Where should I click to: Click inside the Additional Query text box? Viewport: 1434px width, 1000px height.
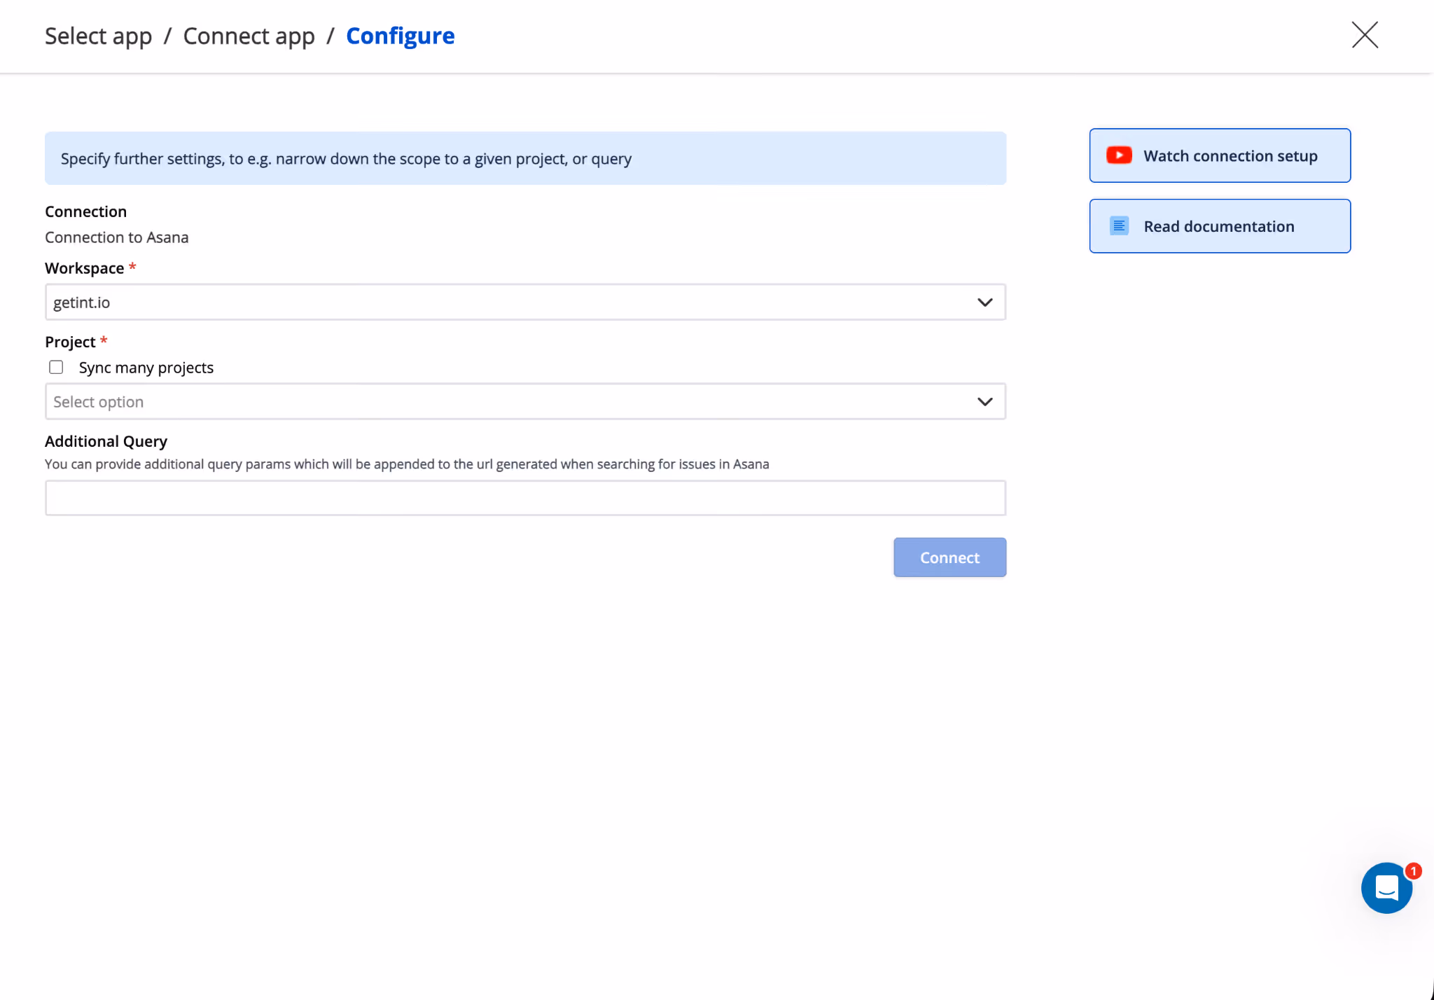click(525, 497)
